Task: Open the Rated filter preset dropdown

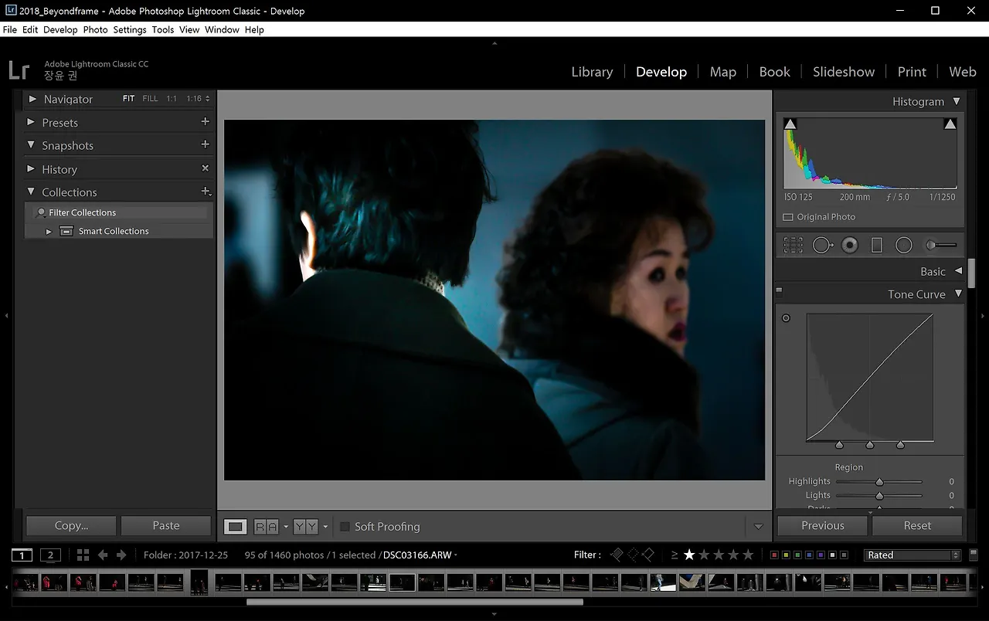Action: pyautogui.click(x=913, y=555)
